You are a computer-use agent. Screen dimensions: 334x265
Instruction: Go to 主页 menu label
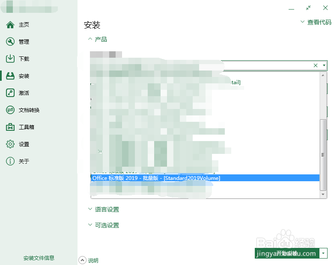[24, 25]
